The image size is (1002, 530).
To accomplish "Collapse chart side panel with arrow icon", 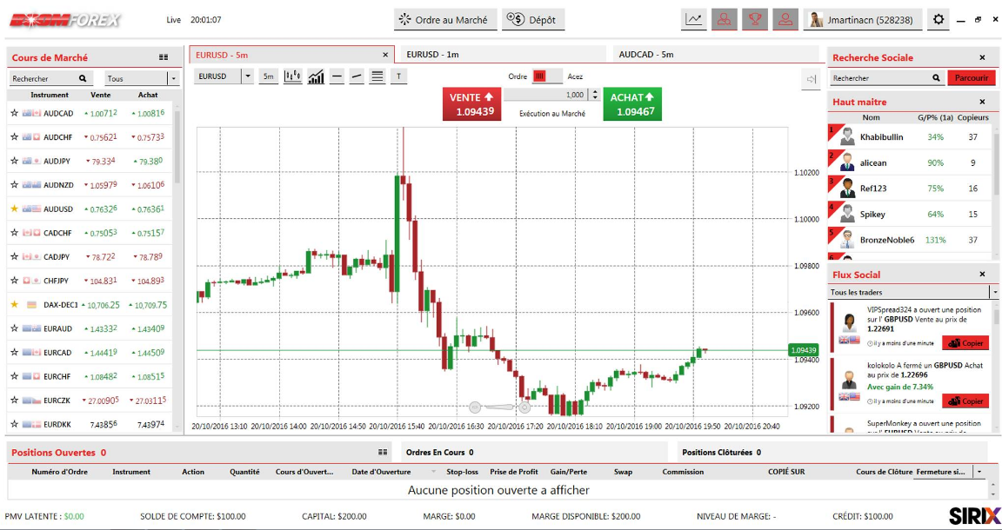I will pos(812,79).
